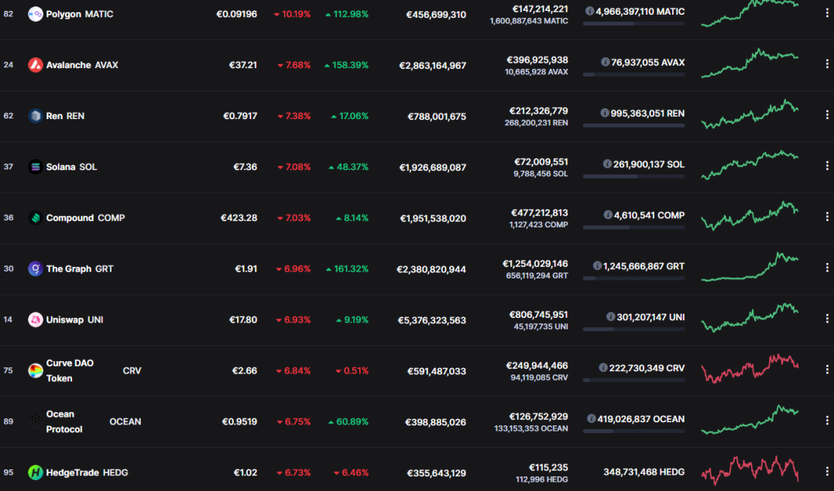The height and width of the screenshot is (491, 834).
Task: Open supply info icon next to UNI supply
Action: [x=610, y=317]
